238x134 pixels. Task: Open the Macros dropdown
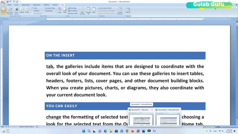128,10
